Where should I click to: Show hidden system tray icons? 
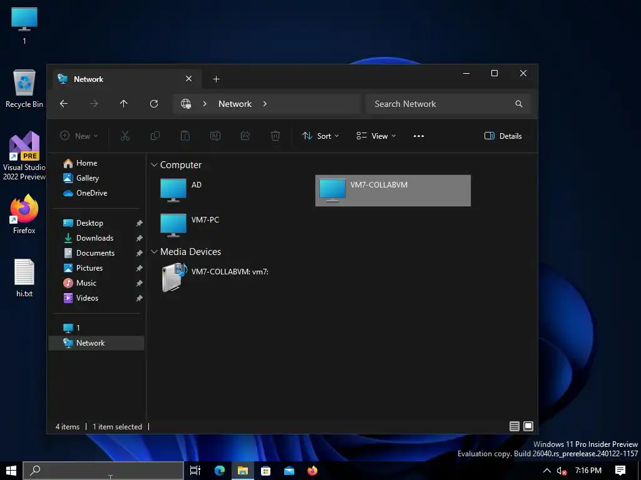(546, 471)
